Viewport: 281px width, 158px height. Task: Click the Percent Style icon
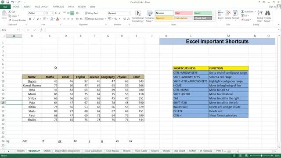[115, 19]
